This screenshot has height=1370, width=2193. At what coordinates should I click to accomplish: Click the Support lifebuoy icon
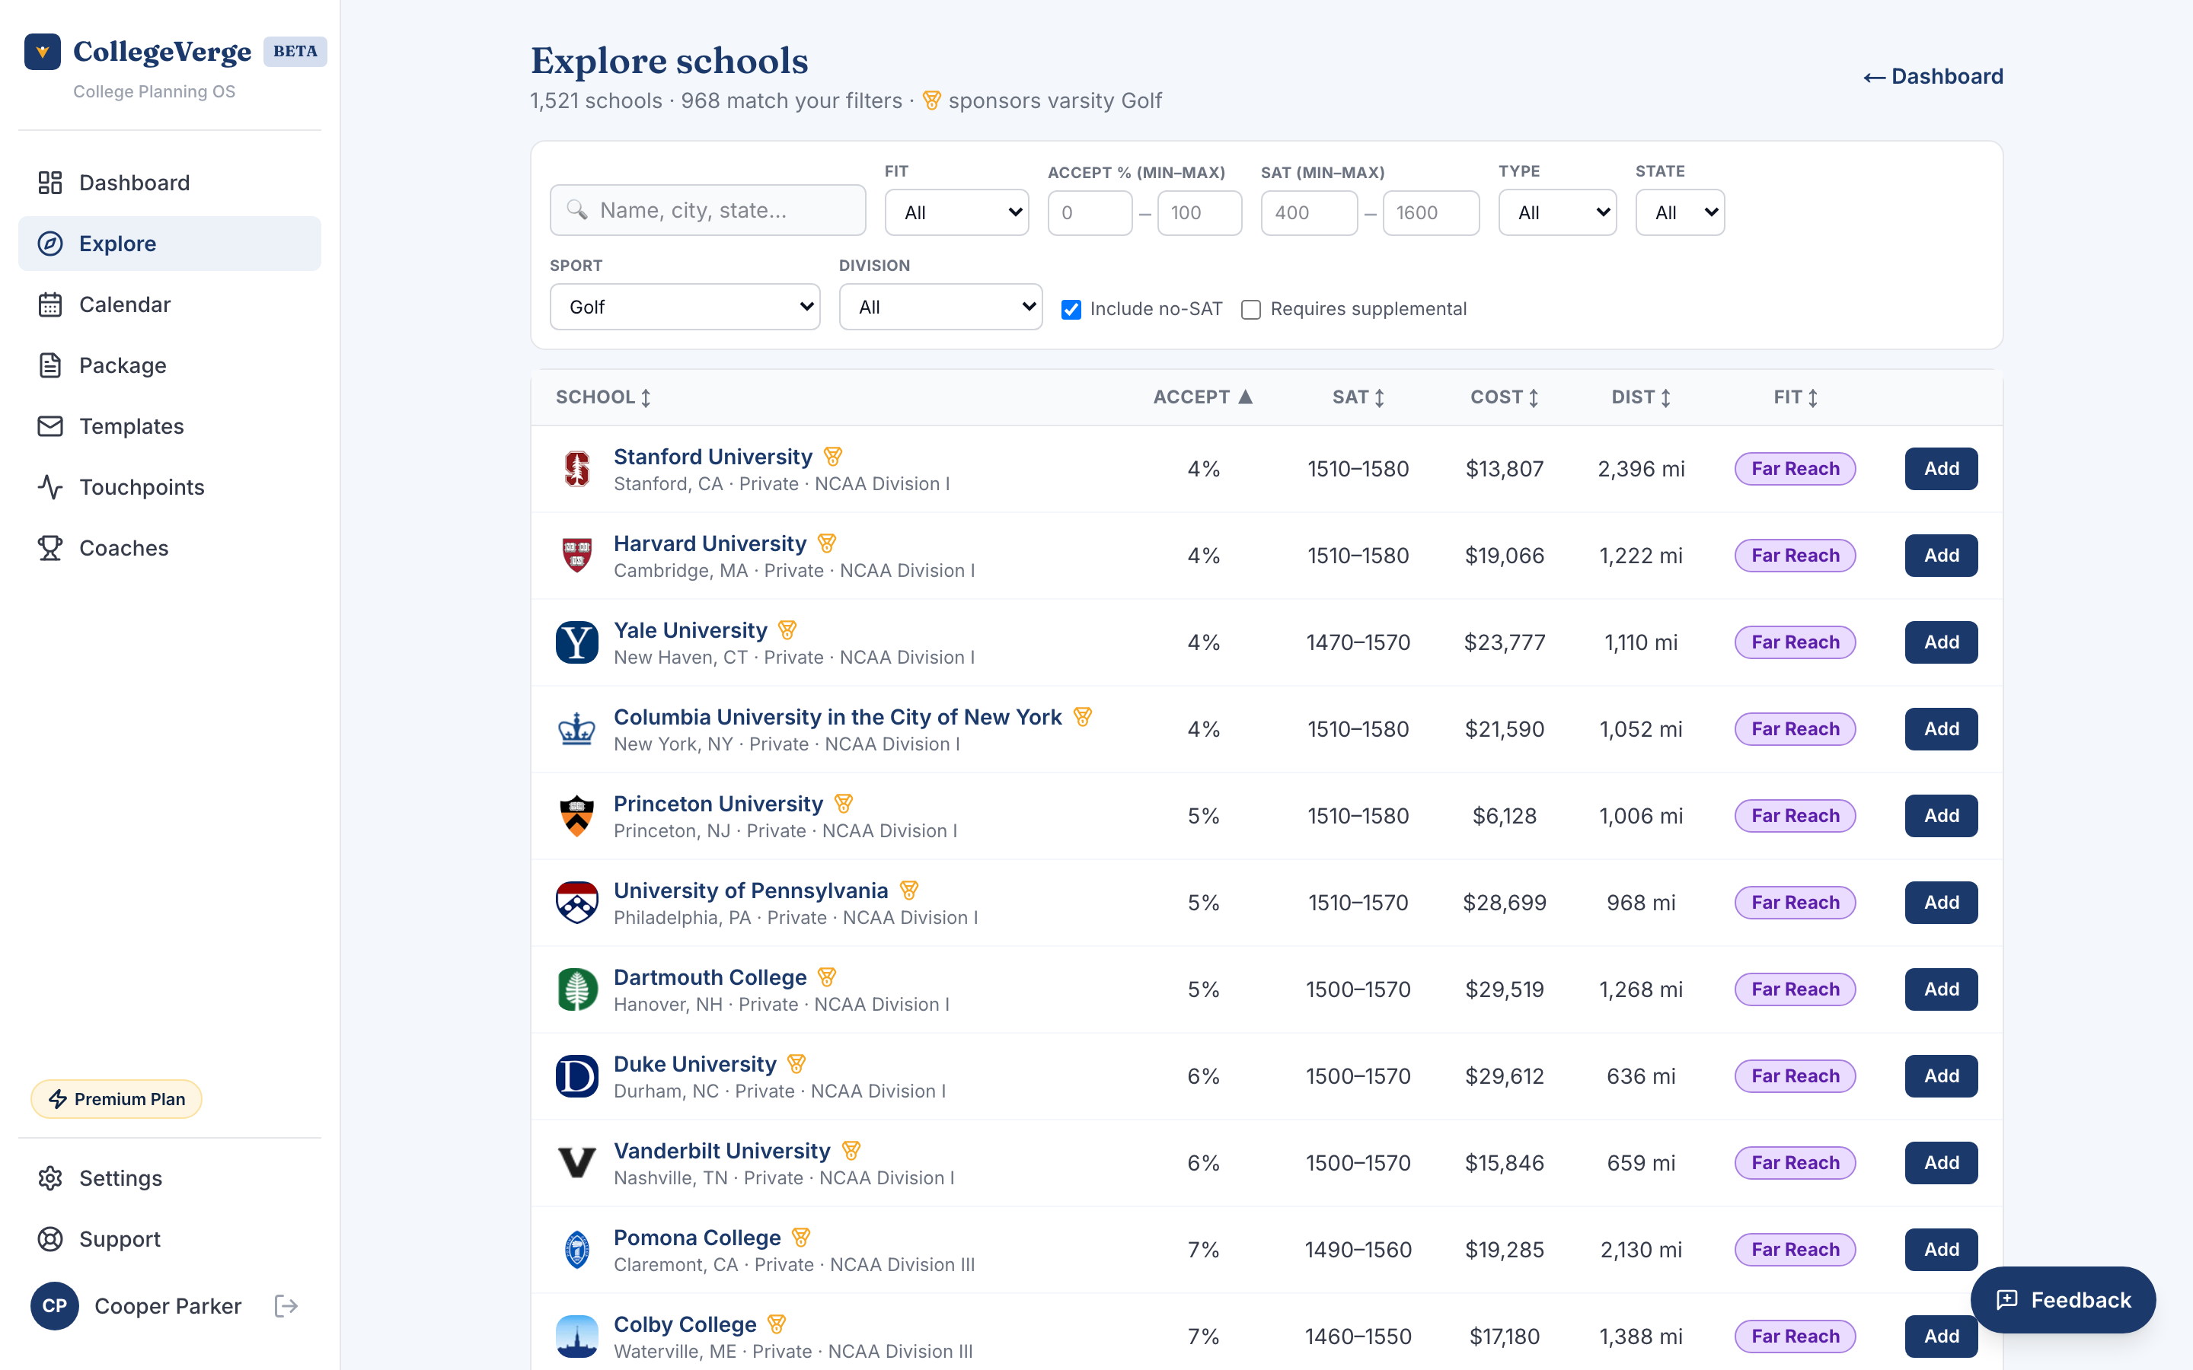point(49,1238)
